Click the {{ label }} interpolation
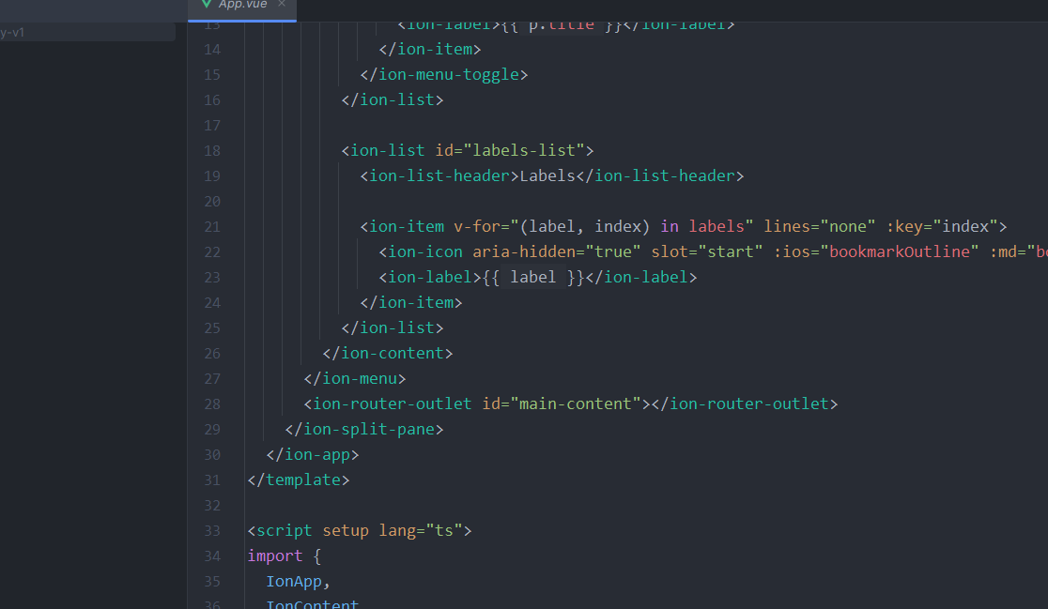This screenshot has height=609, width=1048. (x=532, y=277)
